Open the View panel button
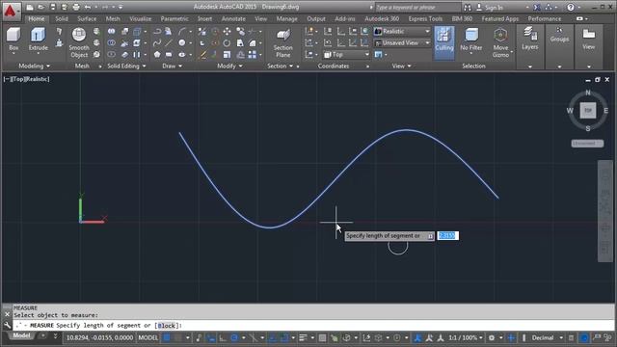617x347 pixels. [589, 40]
